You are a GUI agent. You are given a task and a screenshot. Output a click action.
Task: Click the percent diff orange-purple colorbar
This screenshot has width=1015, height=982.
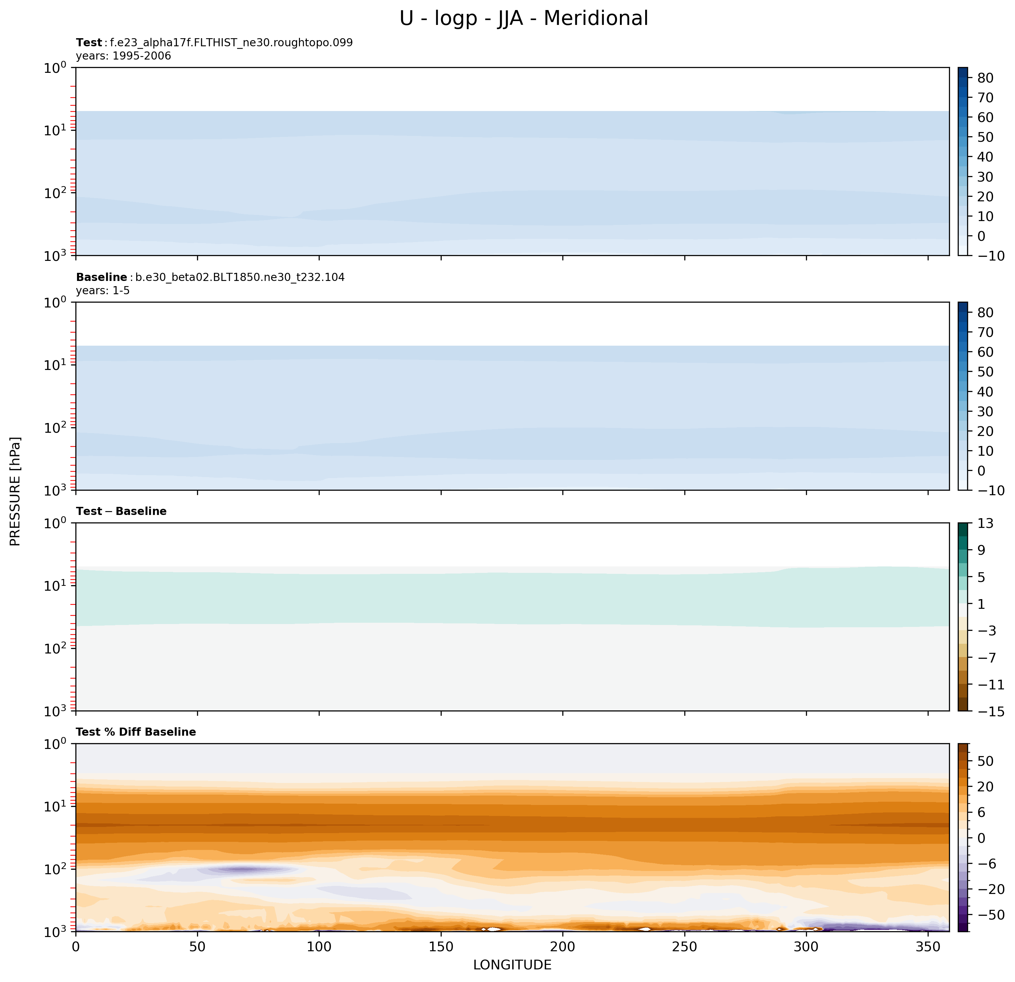tap(963, 838)
